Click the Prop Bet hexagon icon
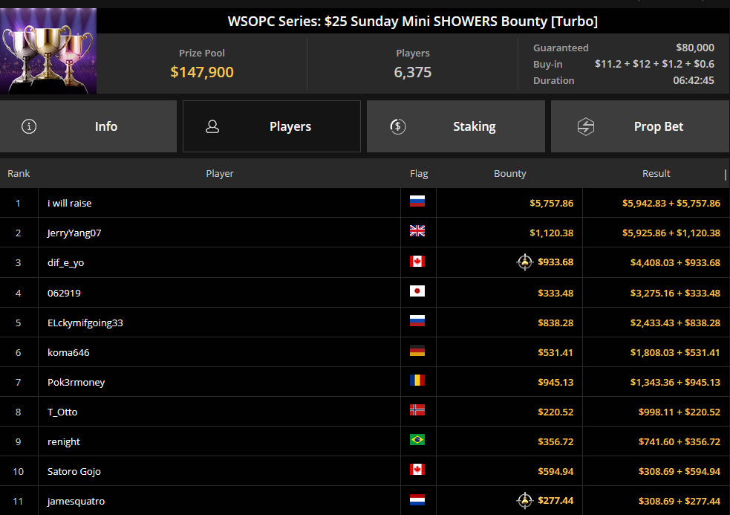Image resolution: width=730 pixels, height=515 pixels. [x=586, y=126]
